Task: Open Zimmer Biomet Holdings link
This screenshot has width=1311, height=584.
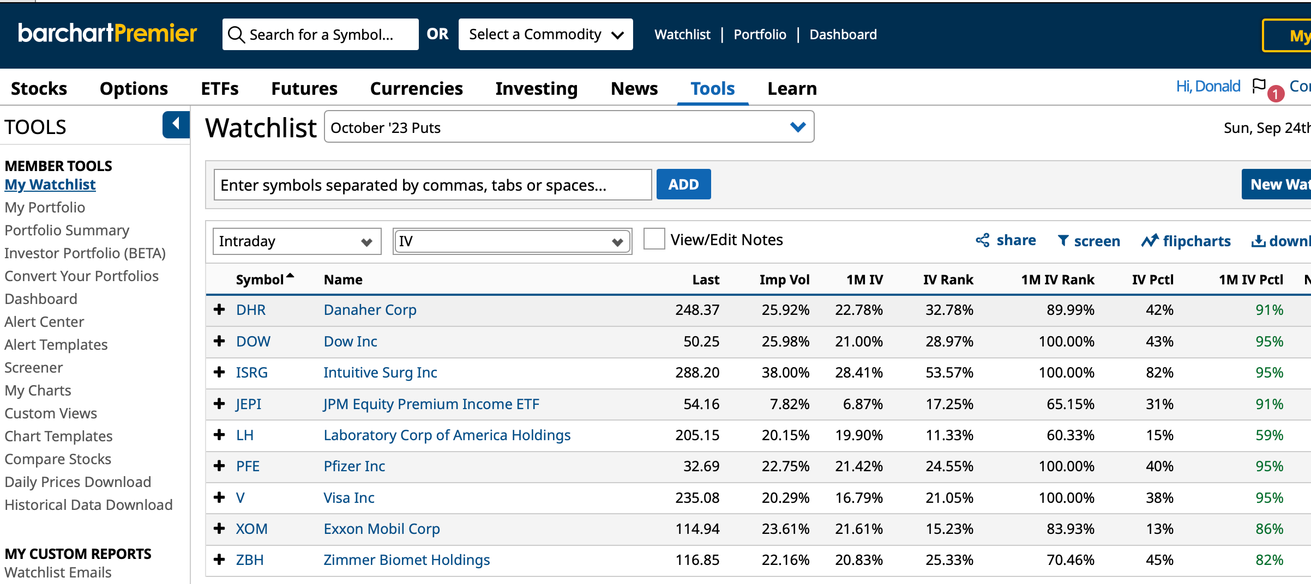Action: (406, 559)
